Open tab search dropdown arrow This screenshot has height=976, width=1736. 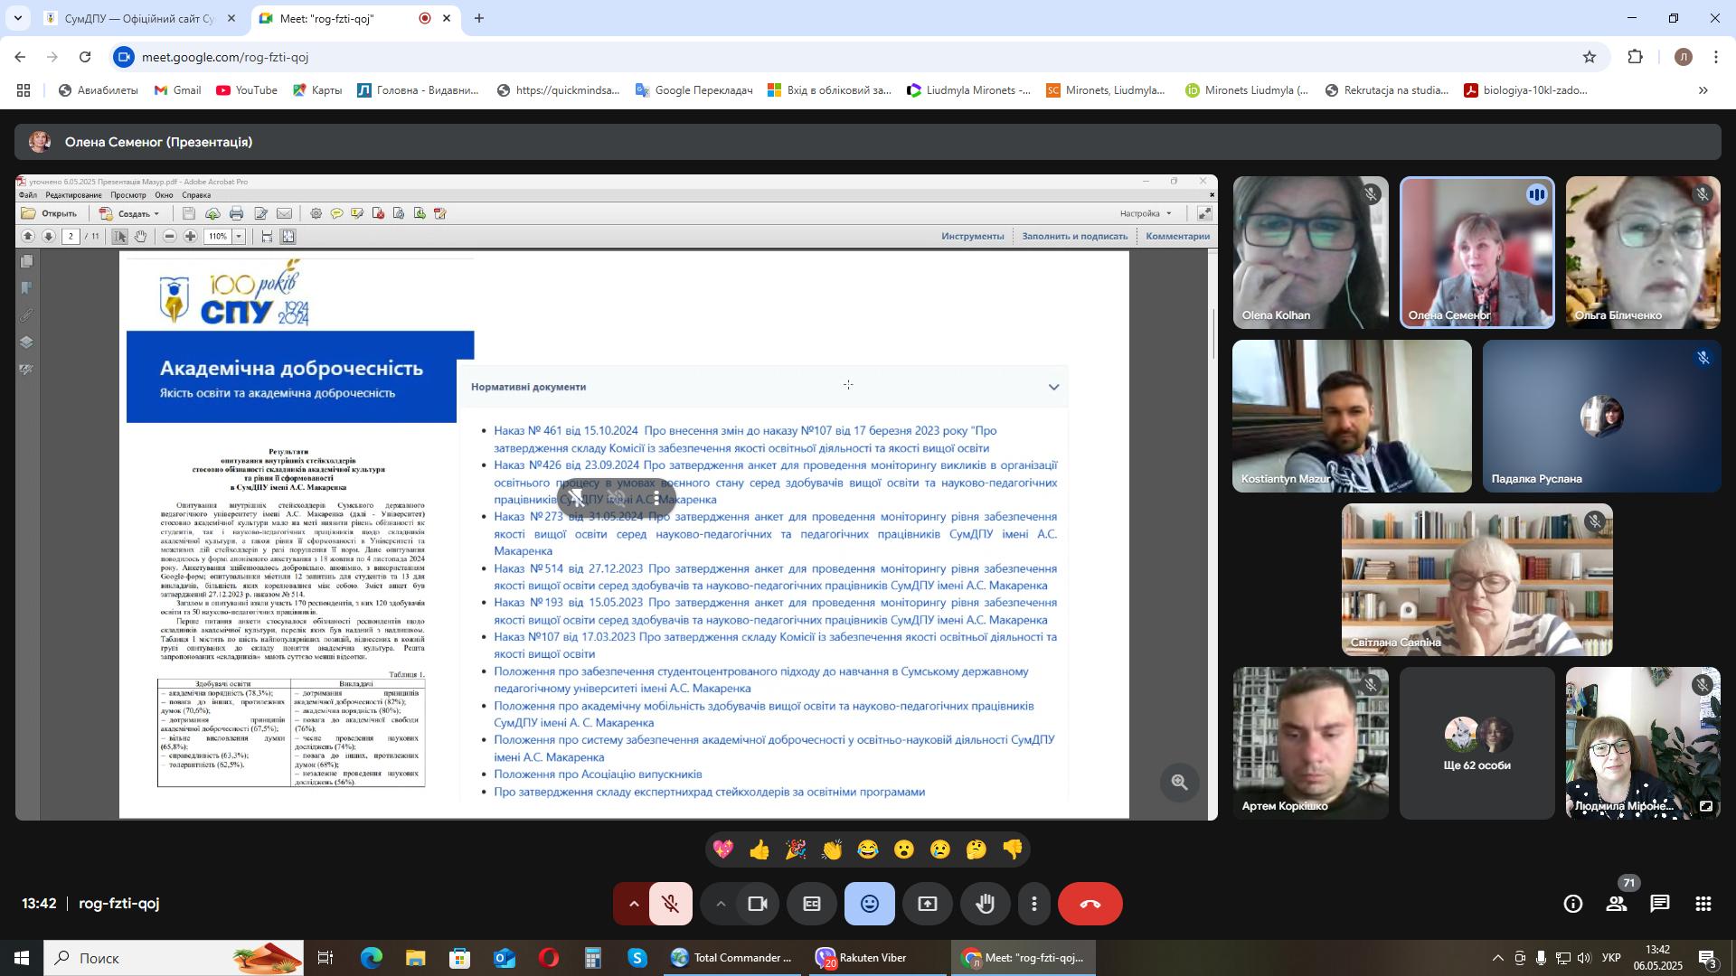[x=17, y=18]
